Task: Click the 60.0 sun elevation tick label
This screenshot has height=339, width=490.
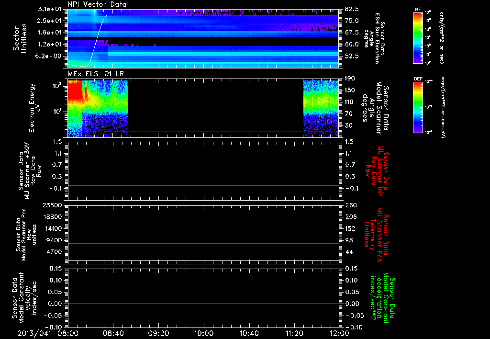Action: 352,45
